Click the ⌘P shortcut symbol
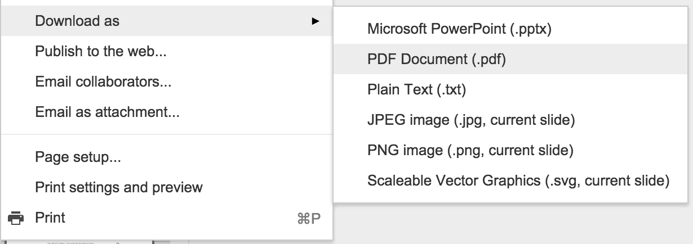Image resolution: width=693 pixels, height=244 pixels. [309, 218]
